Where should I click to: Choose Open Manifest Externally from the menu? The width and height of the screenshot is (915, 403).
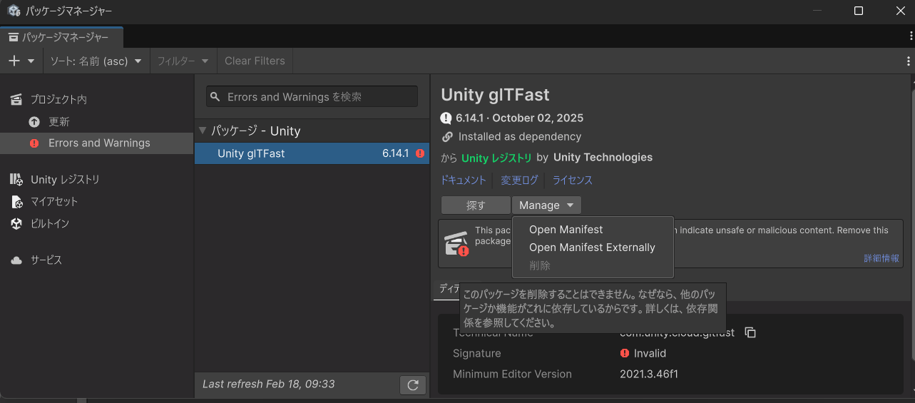pyautogui.click(x=593, y=248)
